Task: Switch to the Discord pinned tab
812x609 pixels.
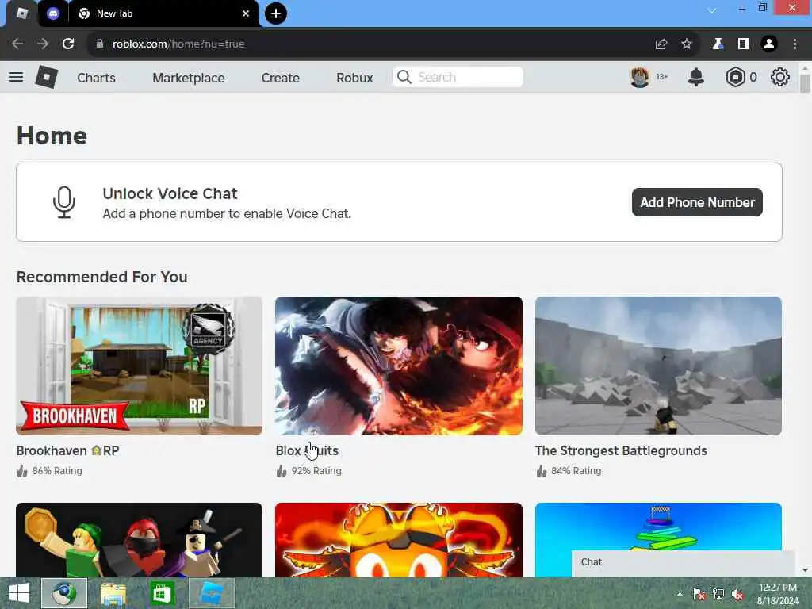Action: [53, 13]
